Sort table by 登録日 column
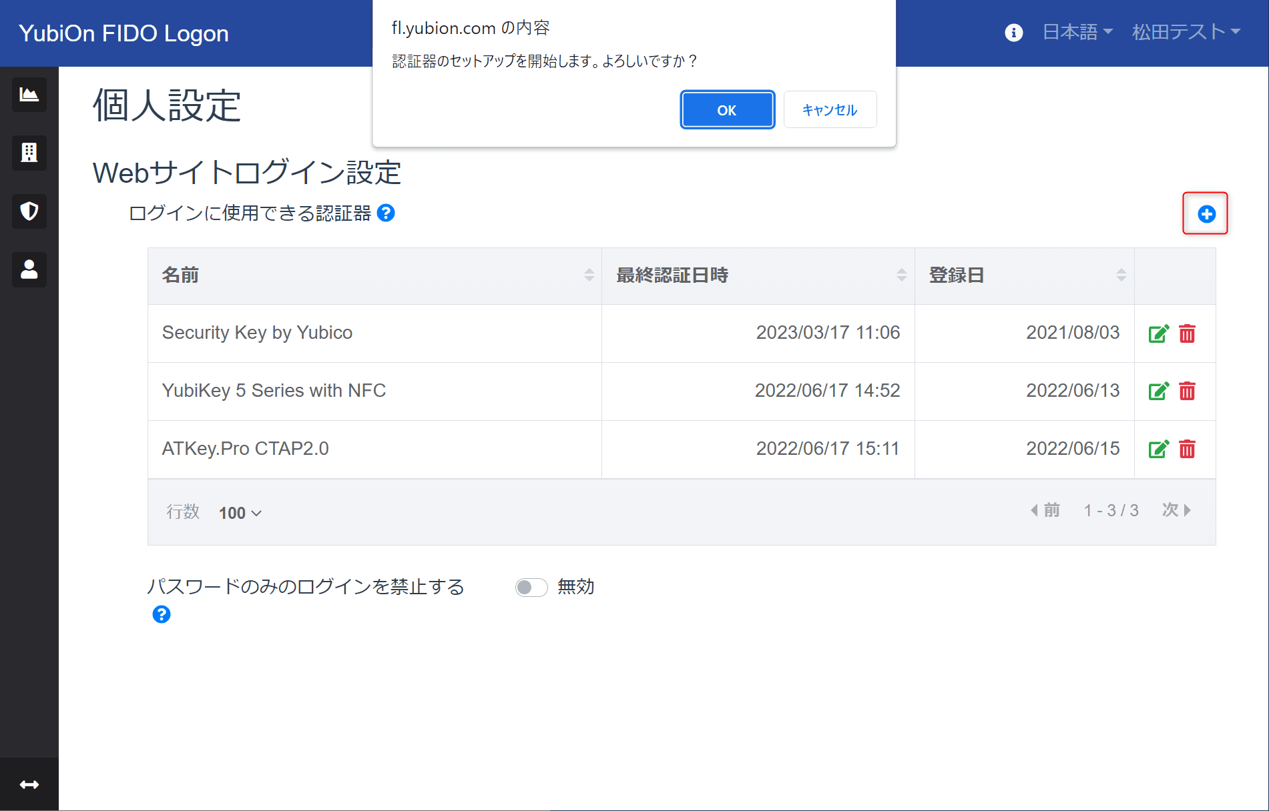The width and height of the screenshot is (1269, 811). click(1025, 275)
